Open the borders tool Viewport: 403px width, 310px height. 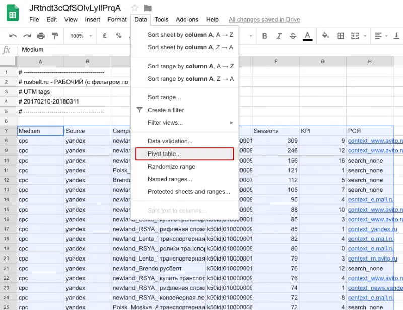point(341,36)
